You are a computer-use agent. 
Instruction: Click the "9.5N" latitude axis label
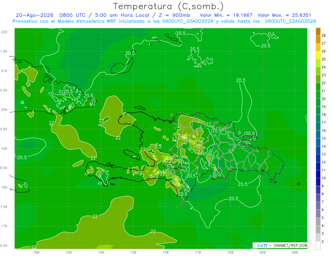(x=4, y=129)
